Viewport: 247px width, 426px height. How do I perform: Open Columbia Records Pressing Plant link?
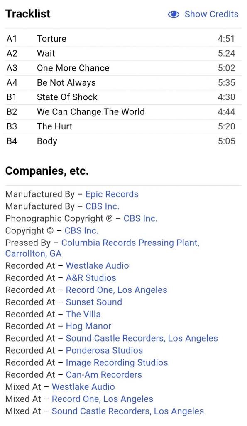pos(103,248)
